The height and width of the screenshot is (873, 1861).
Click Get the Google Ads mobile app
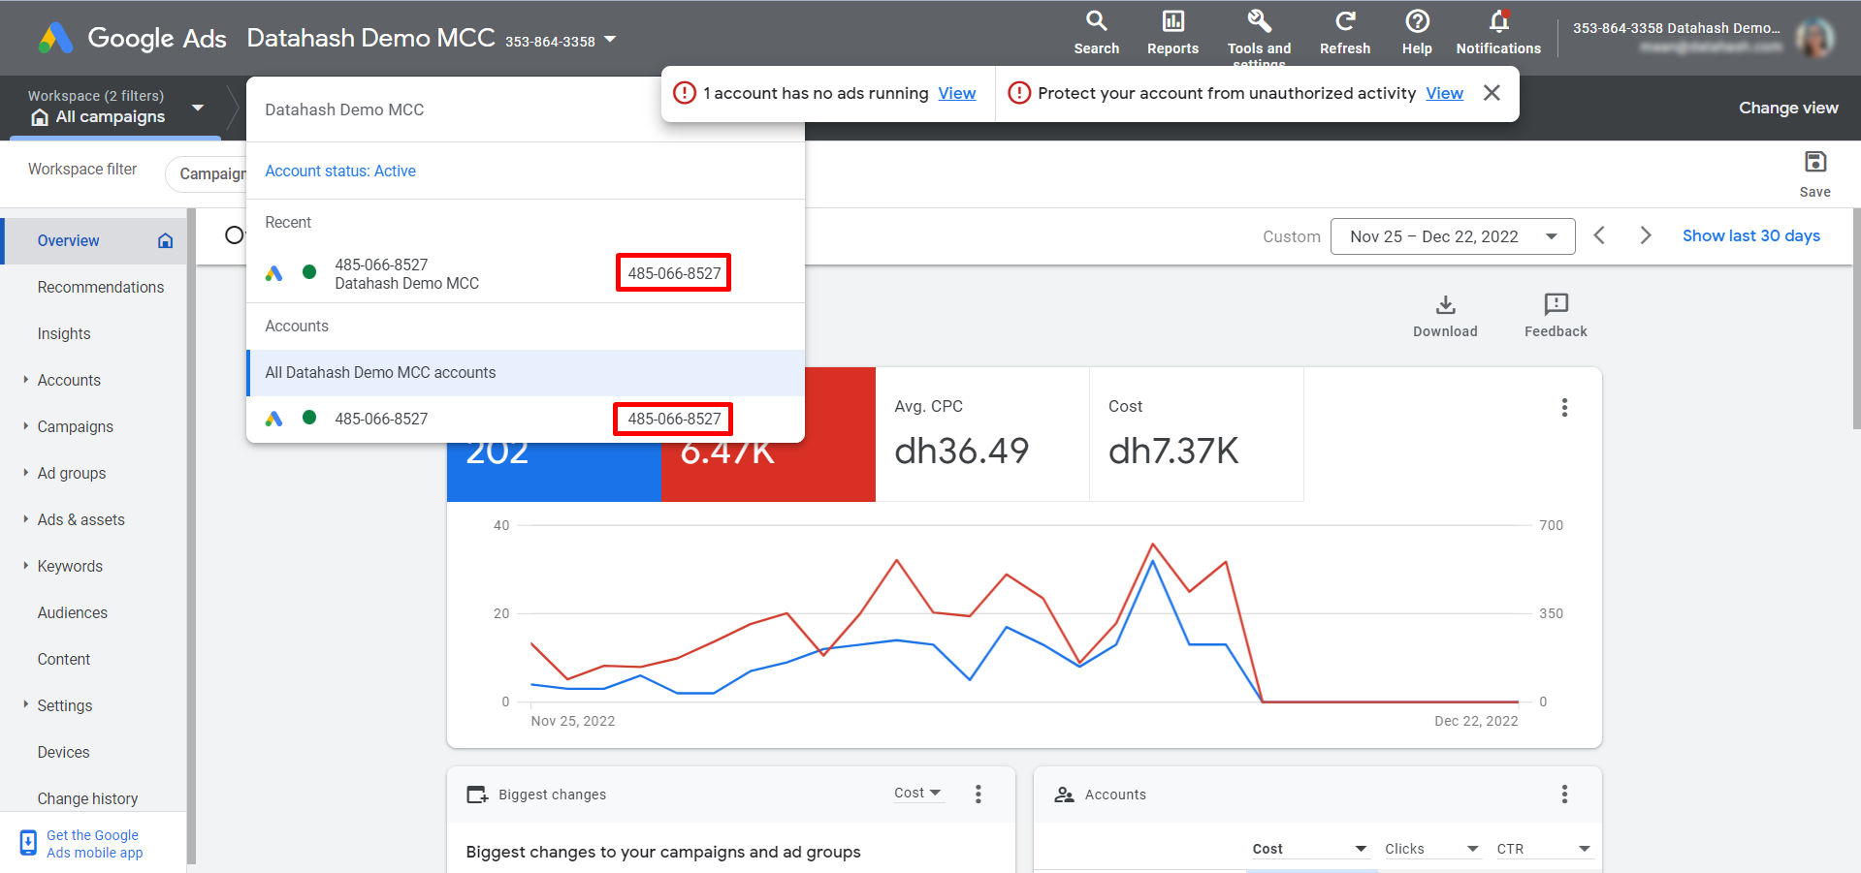94,844
